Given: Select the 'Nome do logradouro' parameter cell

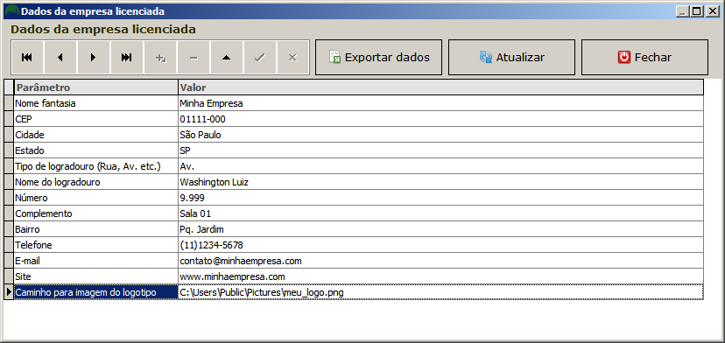Looking at the screenshot, I should 96,182.
